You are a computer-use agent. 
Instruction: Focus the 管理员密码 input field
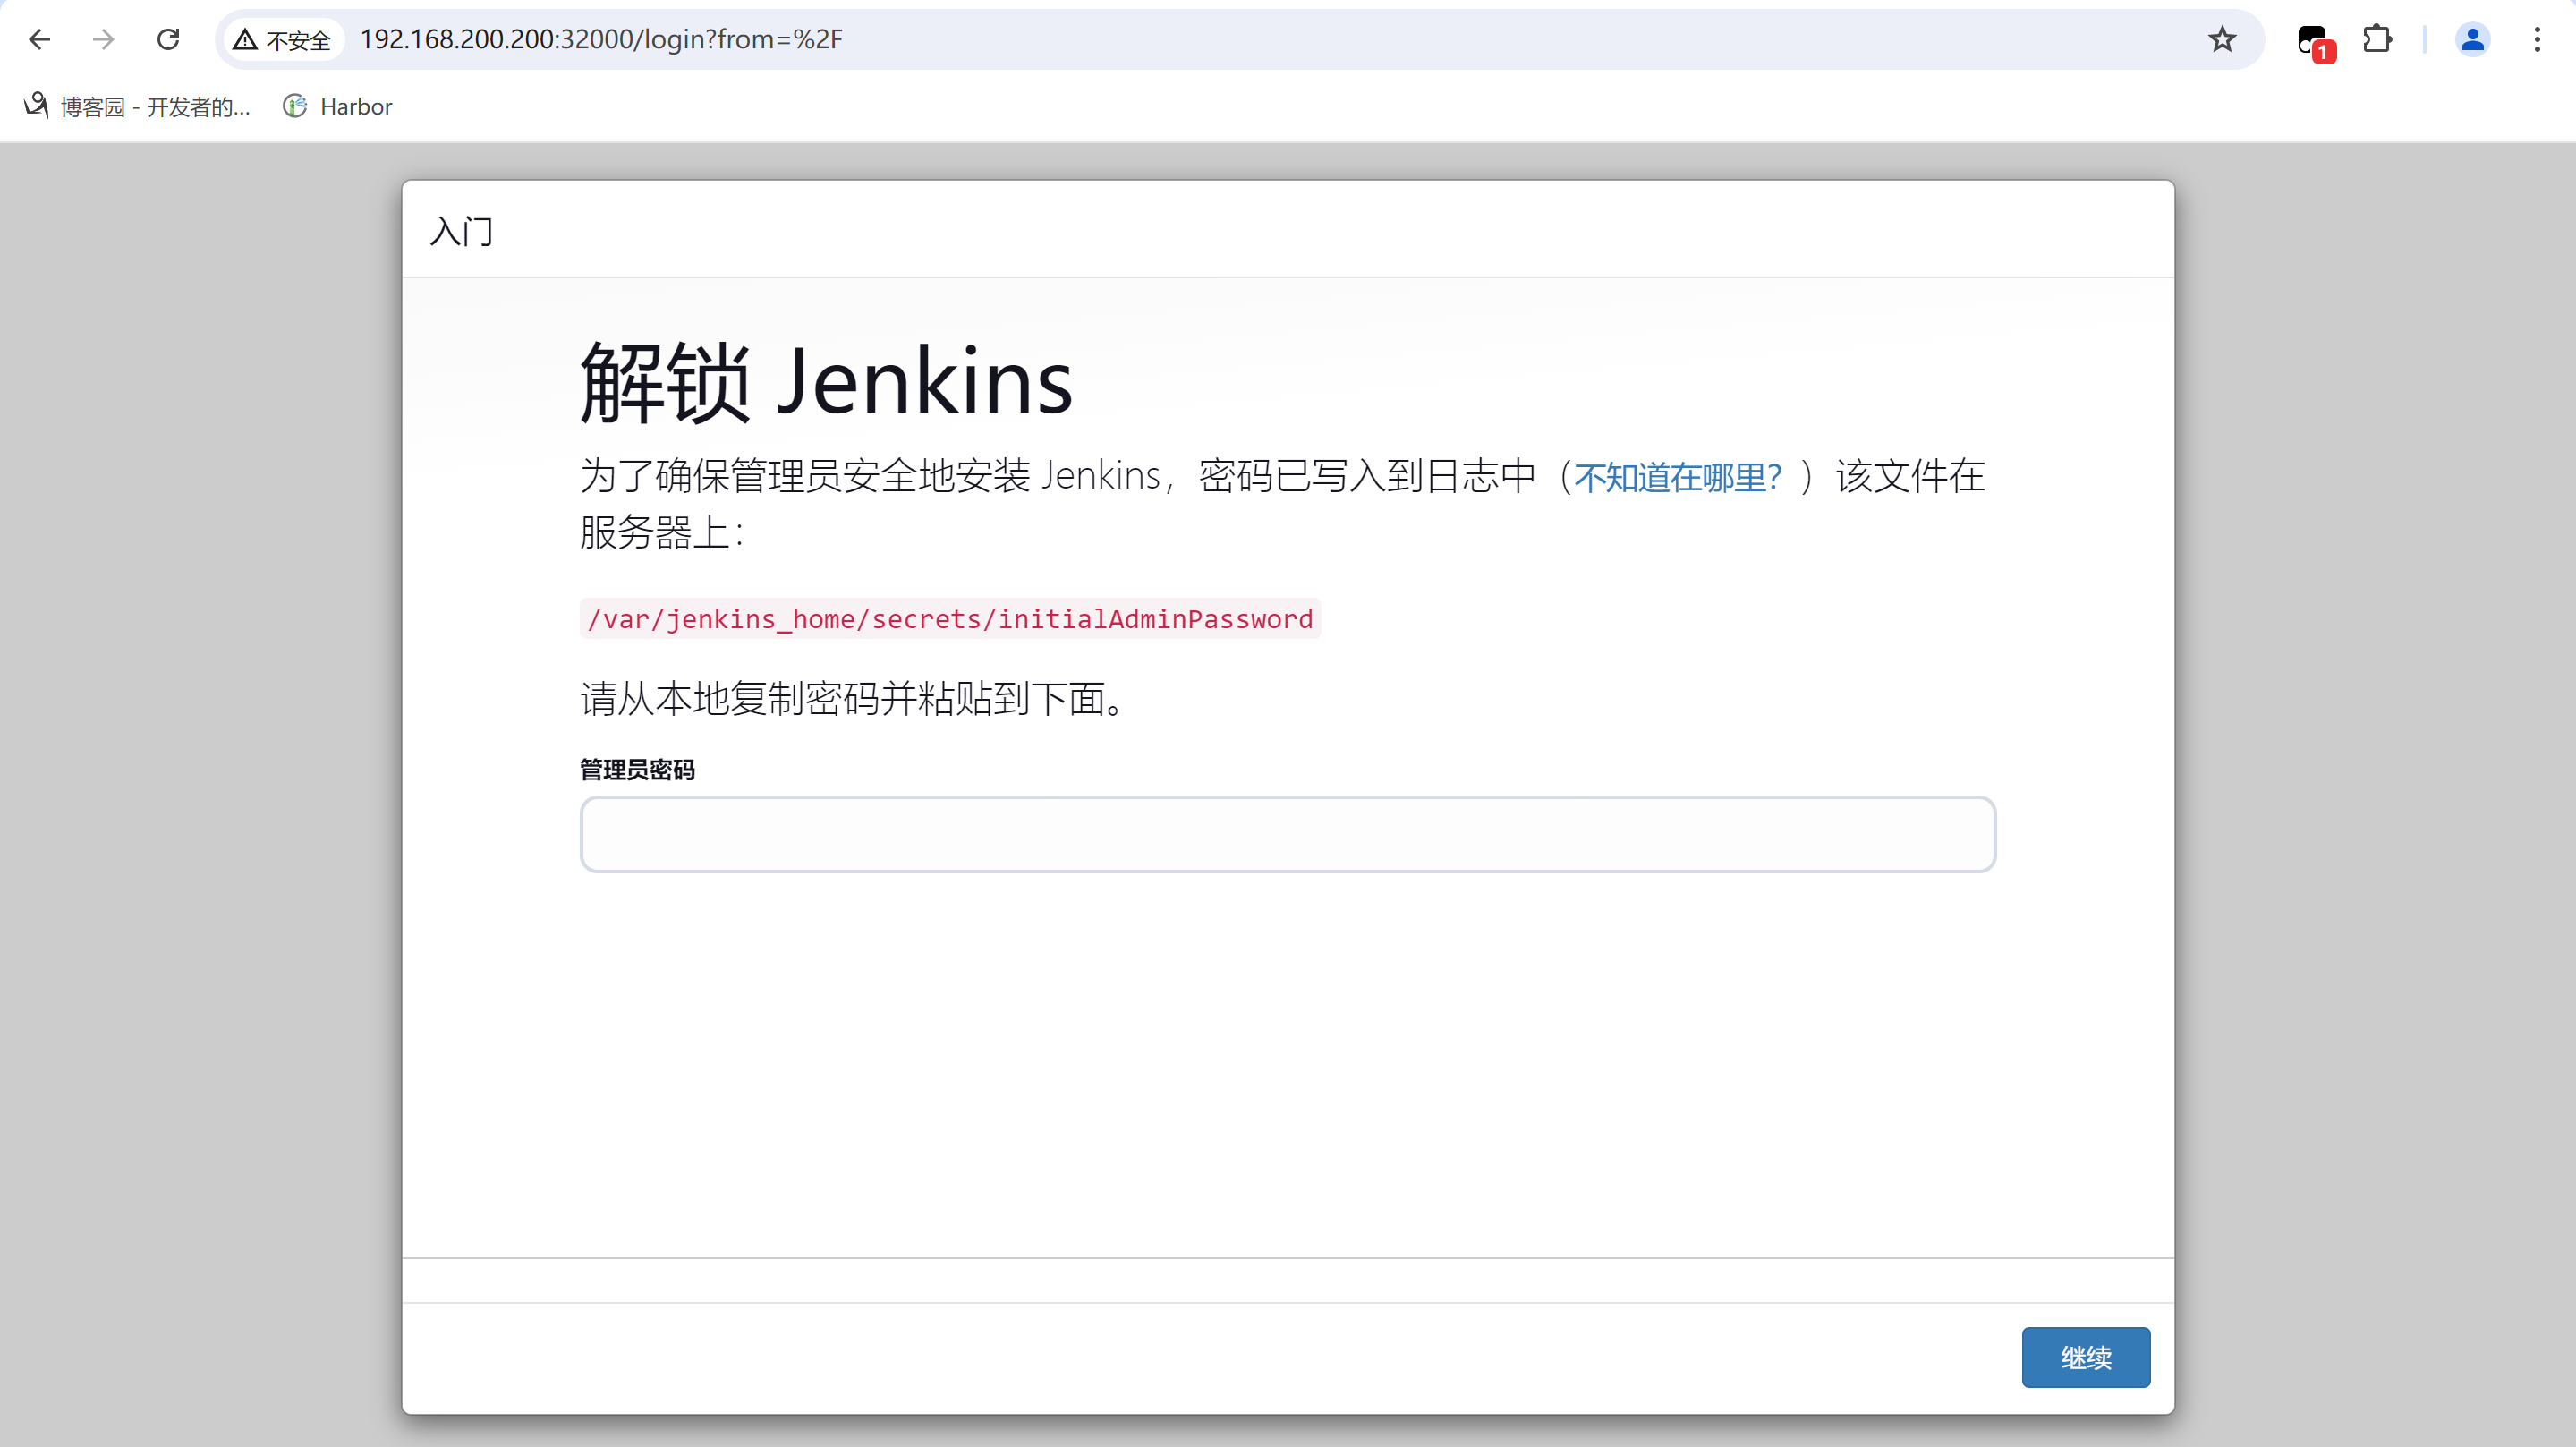1287,834
